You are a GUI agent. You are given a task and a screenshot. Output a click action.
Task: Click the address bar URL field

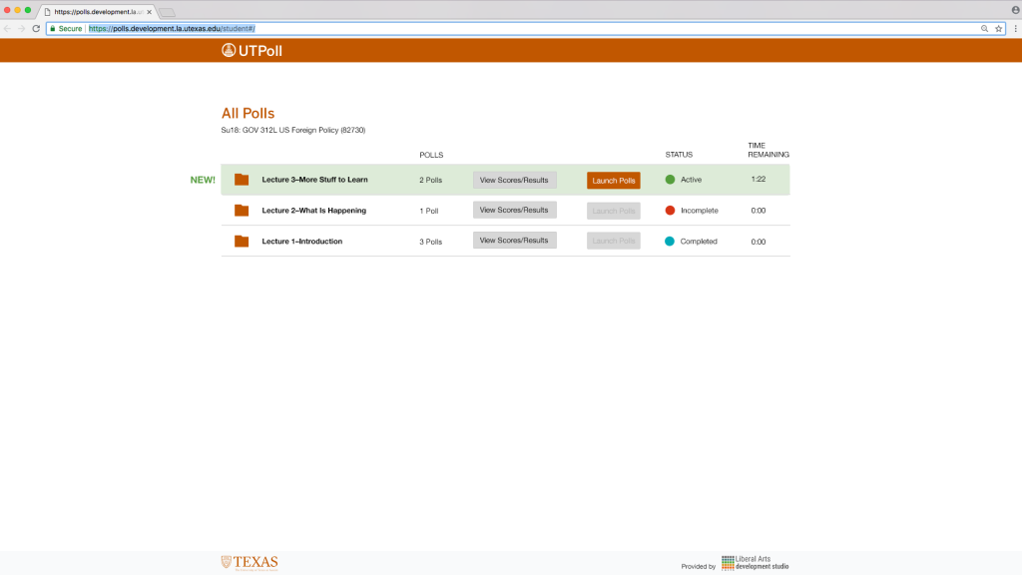click(x=499, y=29)
